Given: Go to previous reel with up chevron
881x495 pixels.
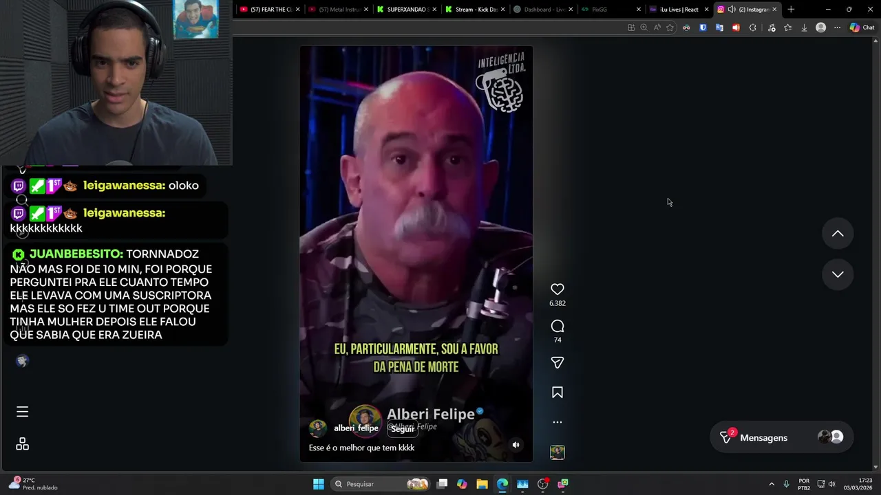Looking at the screenshot, I should (x=838, y=234).
